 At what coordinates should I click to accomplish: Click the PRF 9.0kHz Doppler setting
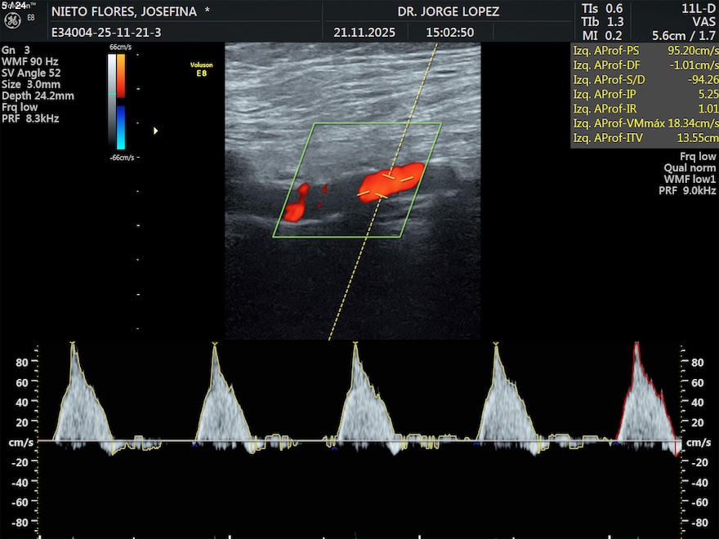pos(687,190)
